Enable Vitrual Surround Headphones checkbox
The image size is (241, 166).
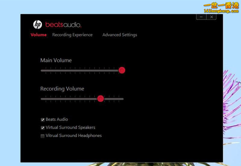[x=43, y=136]
